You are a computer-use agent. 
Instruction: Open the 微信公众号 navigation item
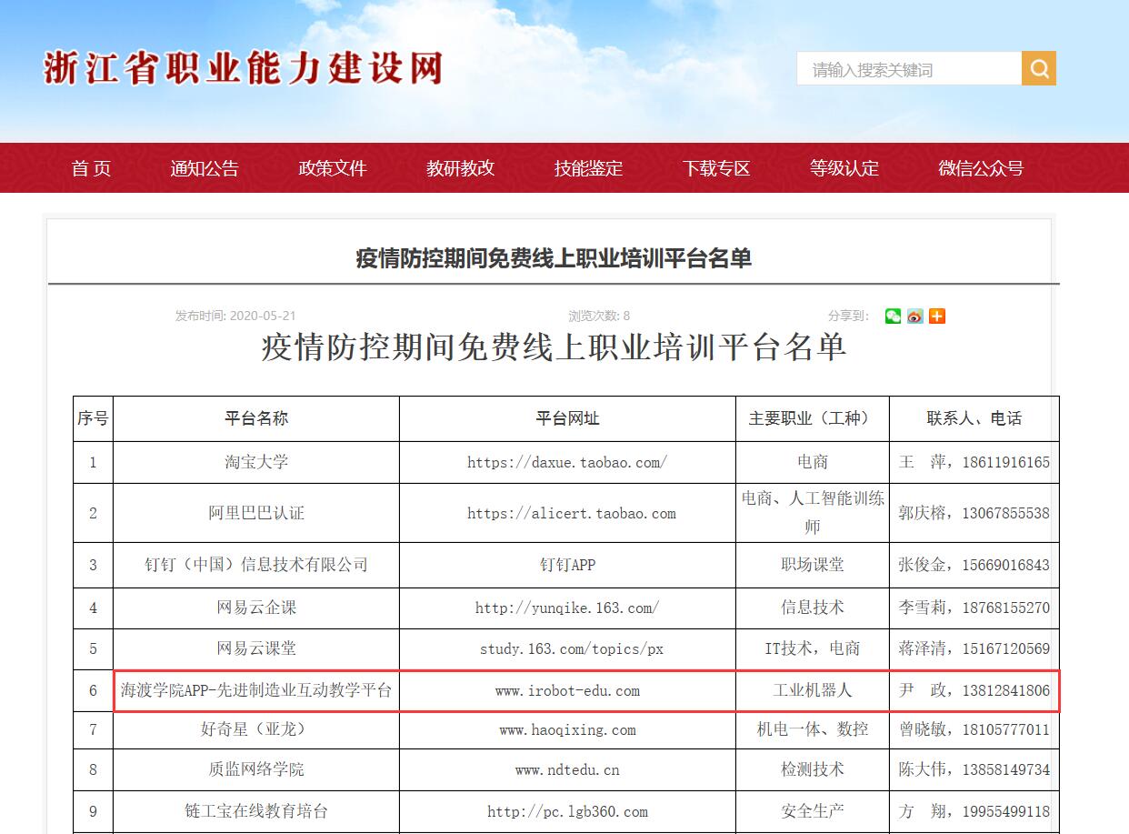(x=981, y=168)
